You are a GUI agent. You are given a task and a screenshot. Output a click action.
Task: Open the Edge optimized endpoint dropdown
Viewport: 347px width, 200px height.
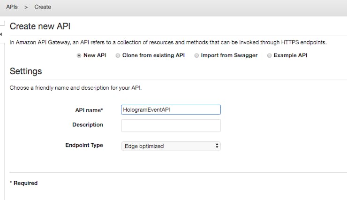(x=171, y=146)
